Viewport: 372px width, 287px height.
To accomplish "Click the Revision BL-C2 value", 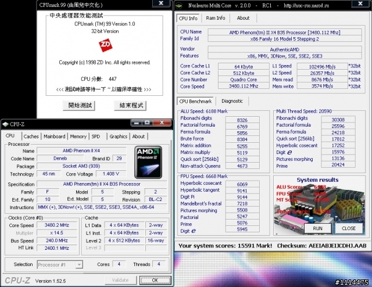I will [155, 199].
